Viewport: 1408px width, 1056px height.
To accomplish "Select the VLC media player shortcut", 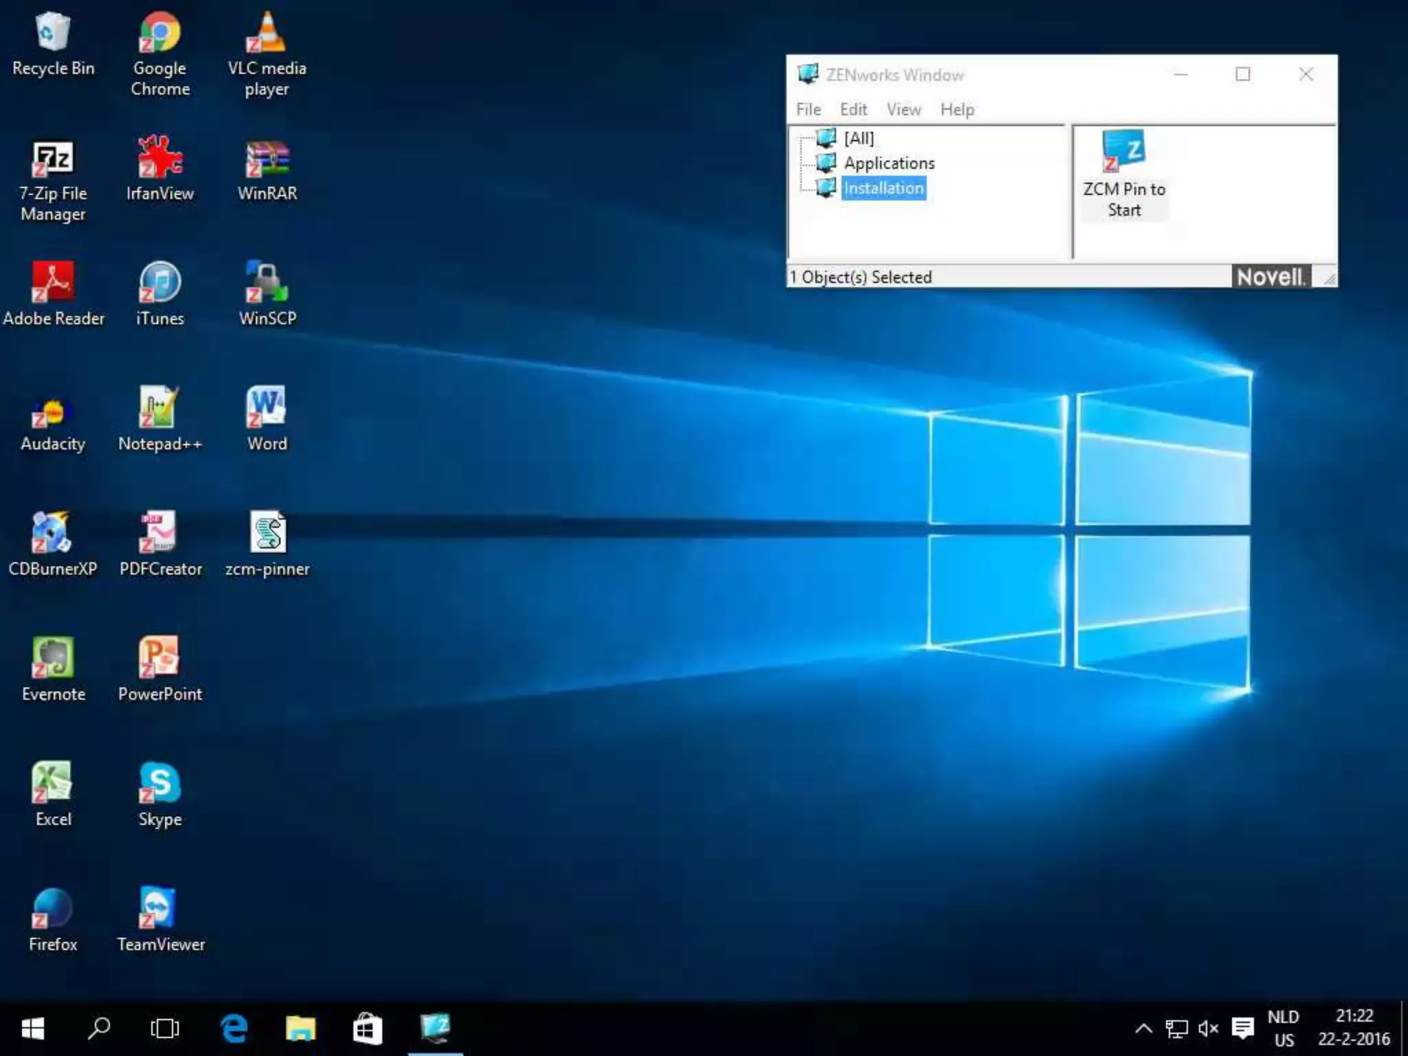I will (x=267, y=54).
